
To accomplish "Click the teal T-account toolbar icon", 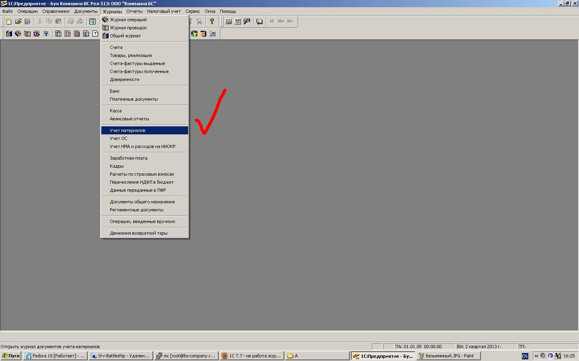I will (46, 34).
